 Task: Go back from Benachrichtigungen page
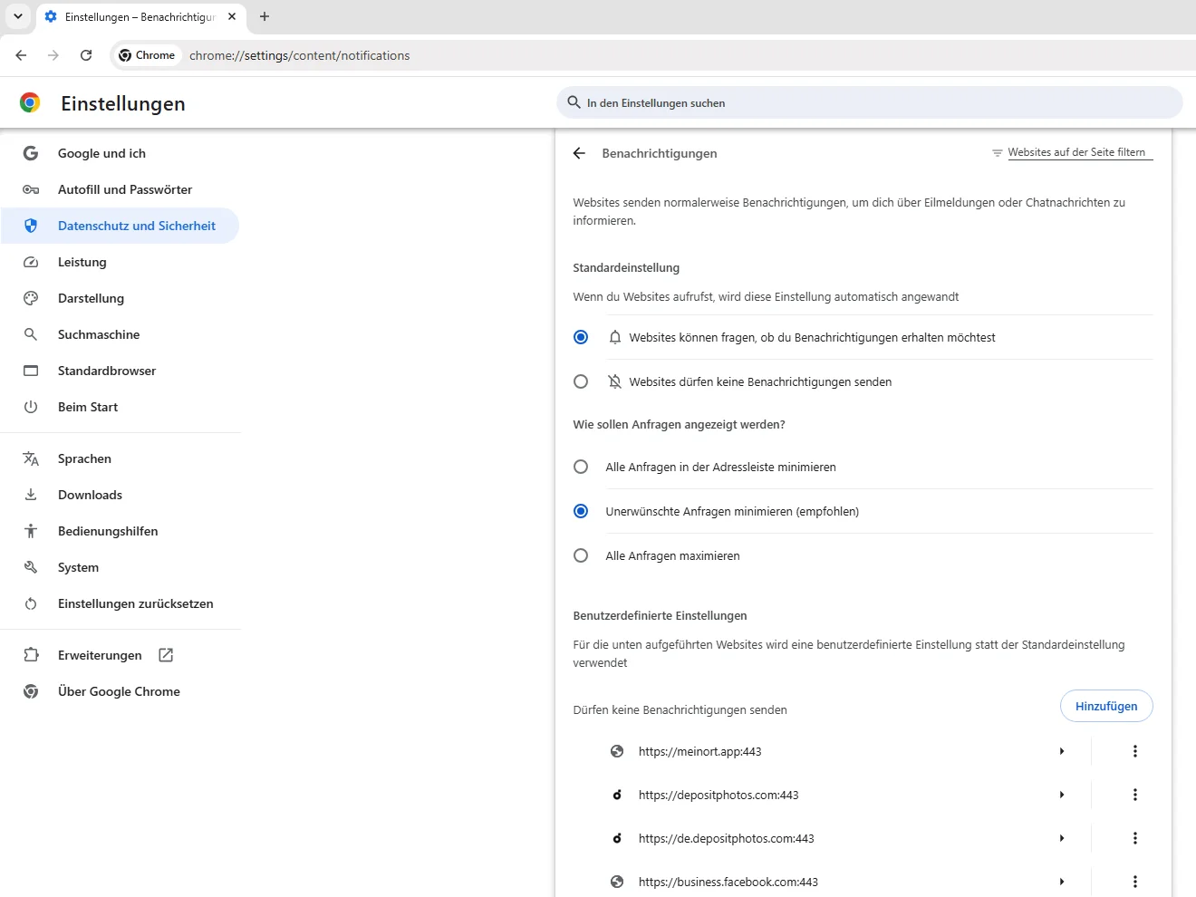point(580,153)
